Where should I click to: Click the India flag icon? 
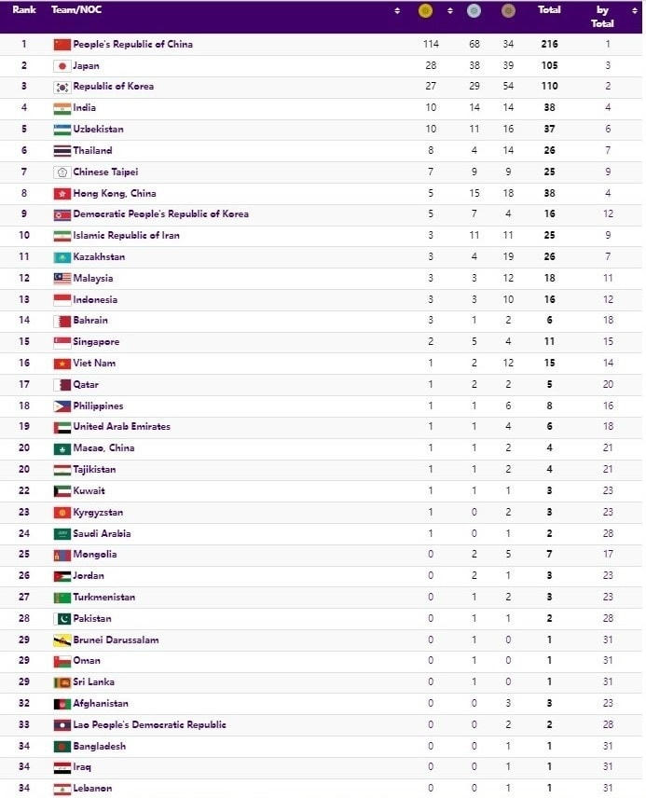62,108
